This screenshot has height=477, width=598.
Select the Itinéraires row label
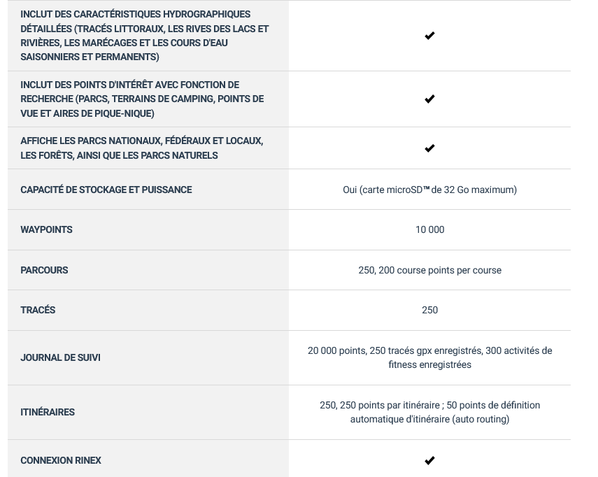(48, 412)
